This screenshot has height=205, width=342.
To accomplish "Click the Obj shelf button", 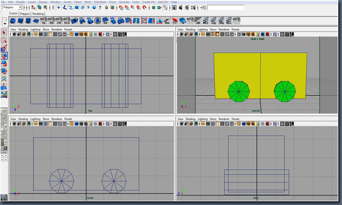I will tap(221, 21).
